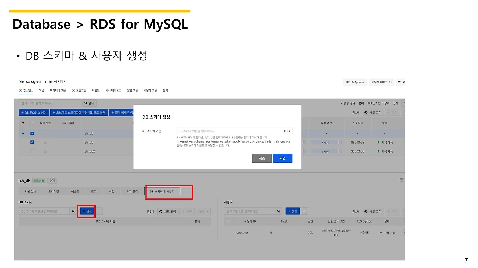Click the URL & Appkey button
This screenshot has height=268, width=478.
(355, 82)
